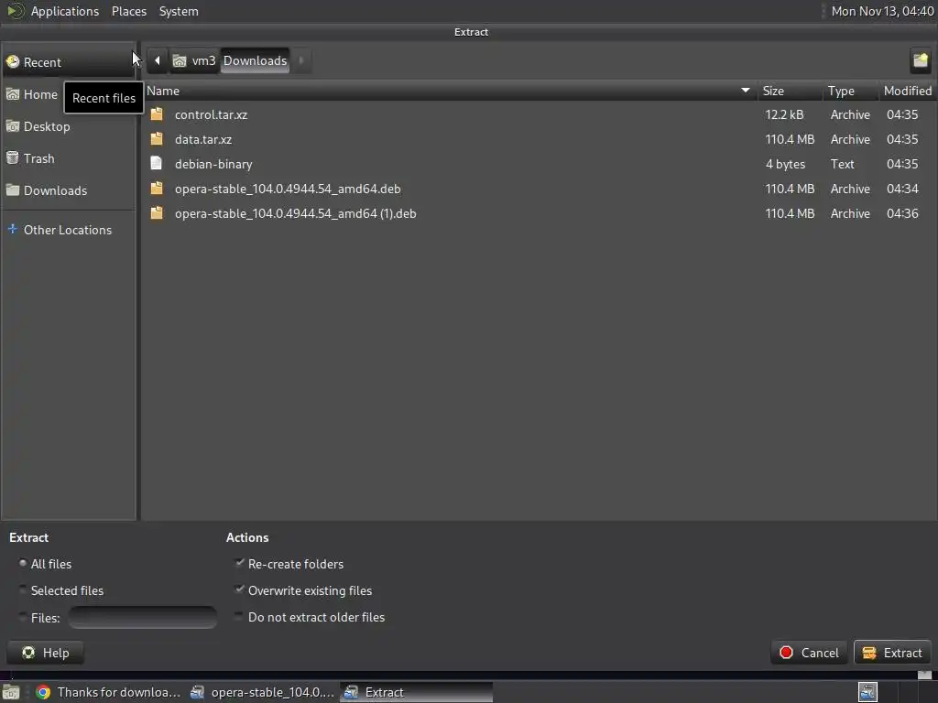
Task: Click the home icon on vm3 breadcrumb
Action: tap(180, 60)
